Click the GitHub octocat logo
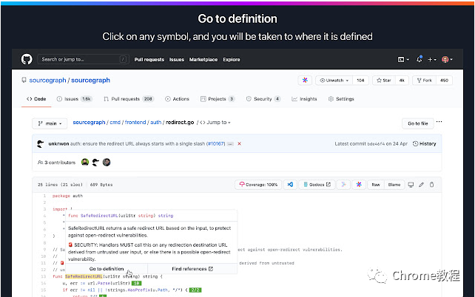475x297 pixels. click(27, 59)
